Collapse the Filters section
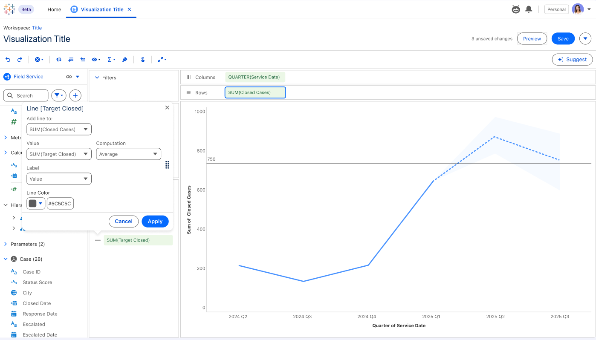This screenshot has height=340, width=596. (x=97, y=78)
